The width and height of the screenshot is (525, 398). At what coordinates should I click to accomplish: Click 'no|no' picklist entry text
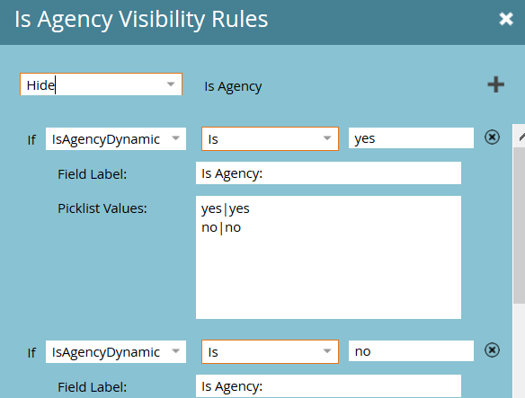tap(221, 228)
